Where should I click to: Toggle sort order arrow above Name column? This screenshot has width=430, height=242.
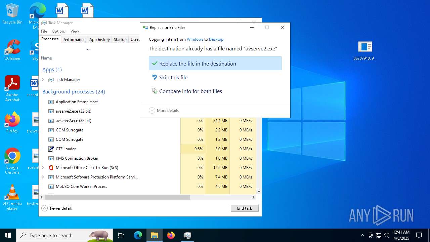pos(88,49)
